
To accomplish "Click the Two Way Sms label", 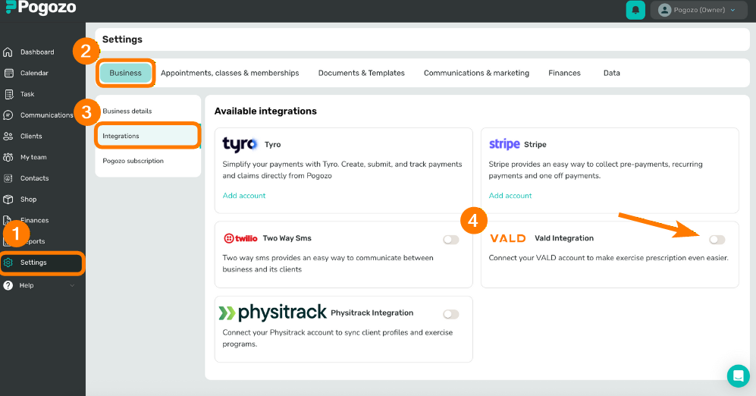I will point(287,238).
